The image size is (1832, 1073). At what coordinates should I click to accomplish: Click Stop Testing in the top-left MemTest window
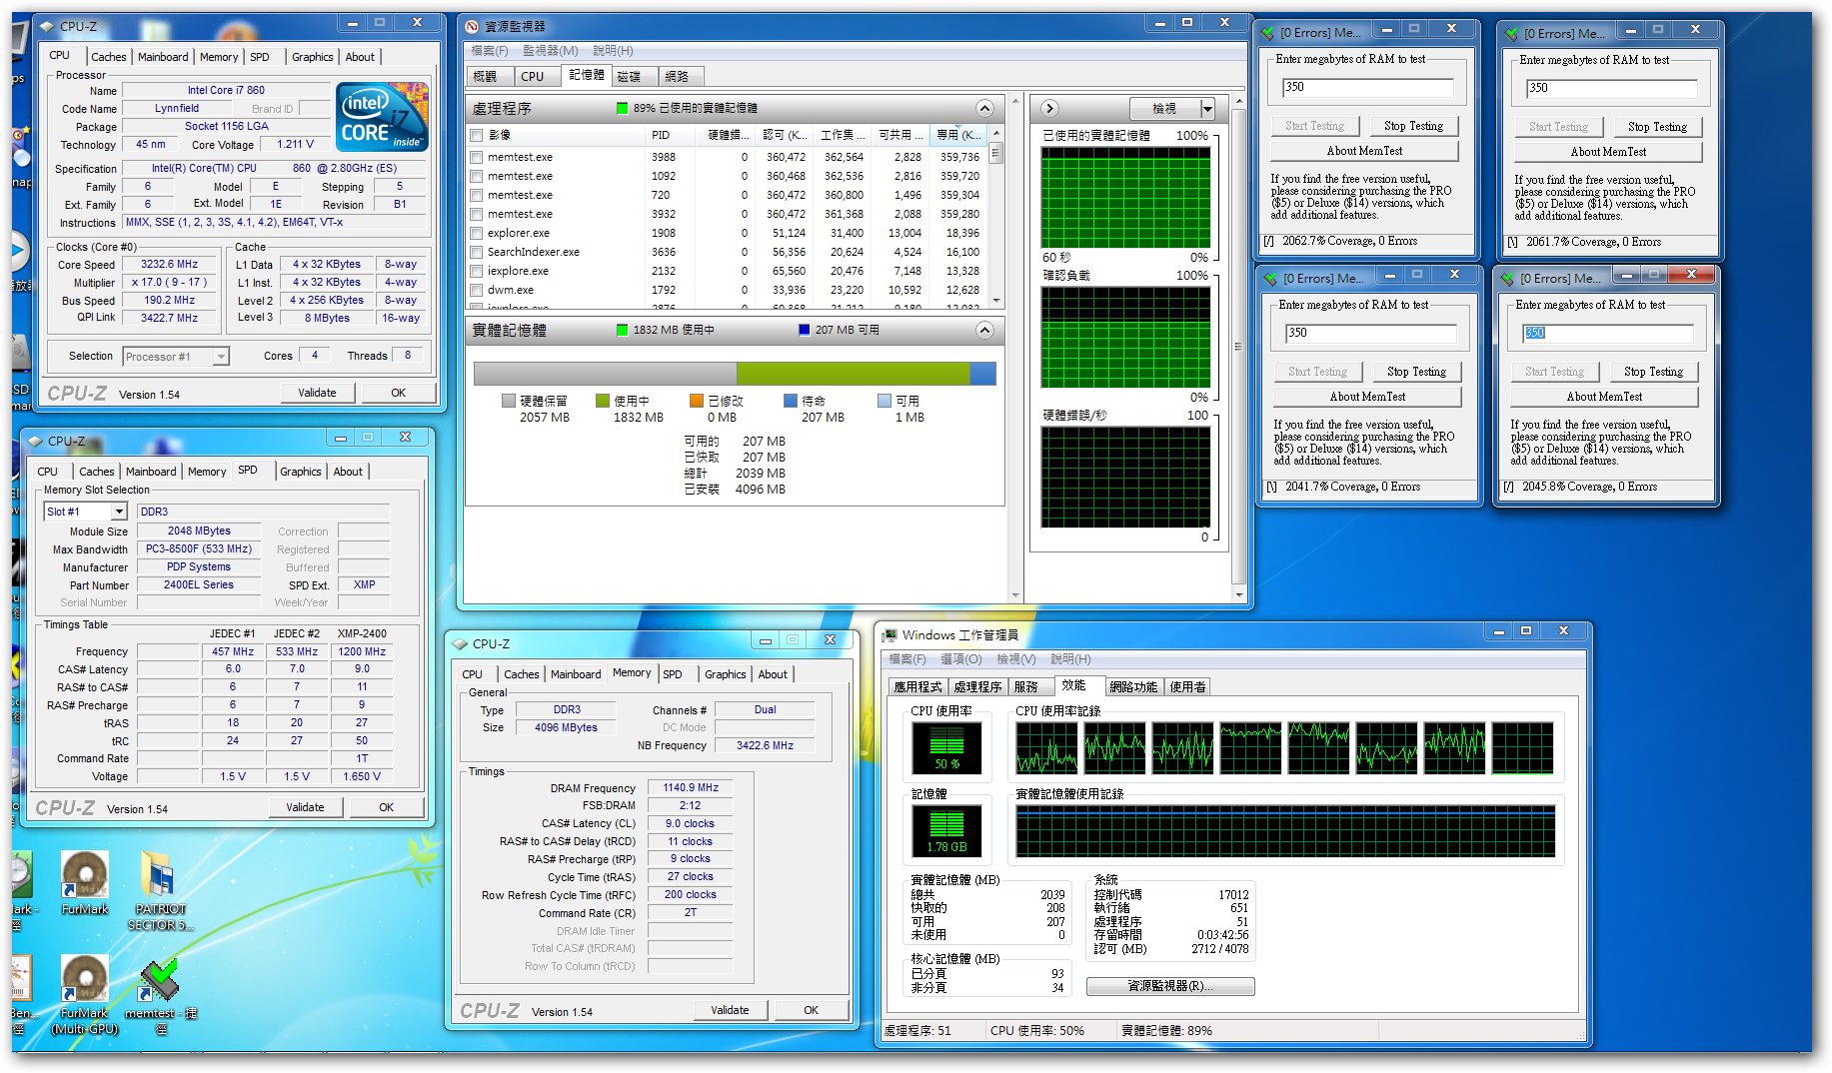pyautogui.click(x=1413, y=126)
